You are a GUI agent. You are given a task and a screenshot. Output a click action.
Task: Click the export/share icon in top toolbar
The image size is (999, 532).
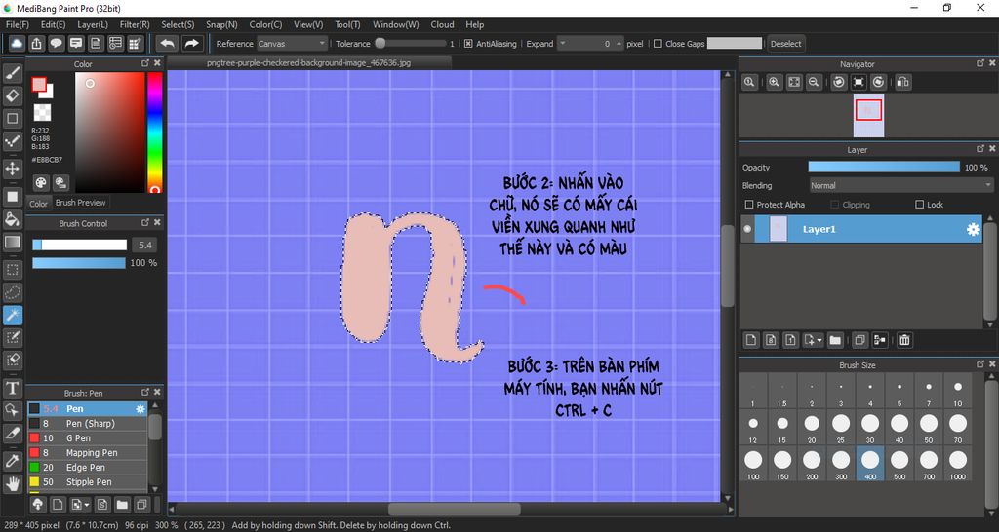tap(37, 43)
